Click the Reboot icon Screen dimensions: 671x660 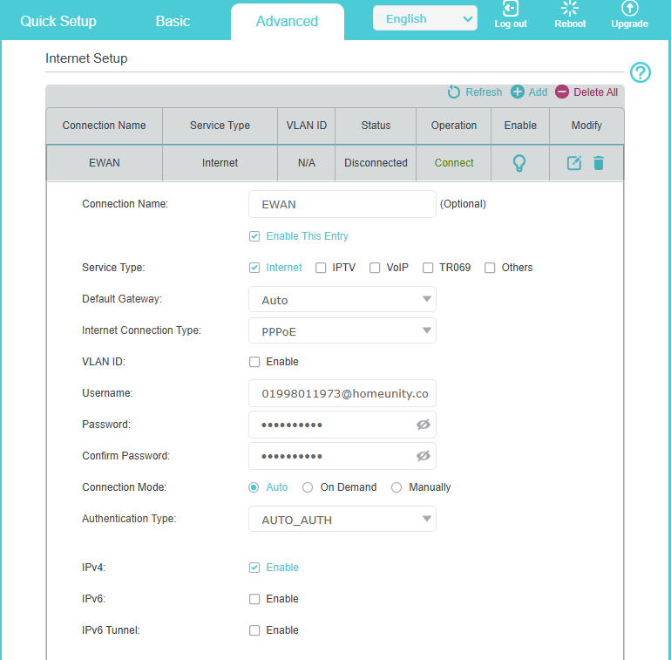click(x=570, y=9)
